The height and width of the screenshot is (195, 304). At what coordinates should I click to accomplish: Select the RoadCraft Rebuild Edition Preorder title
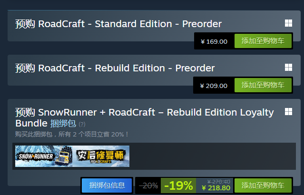[115, 68]
